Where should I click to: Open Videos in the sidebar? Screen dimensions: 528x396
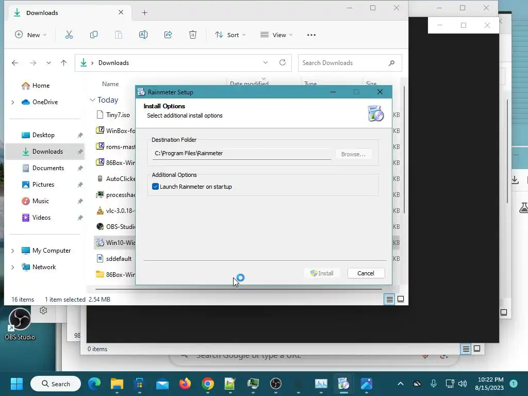tap(41, 218)
